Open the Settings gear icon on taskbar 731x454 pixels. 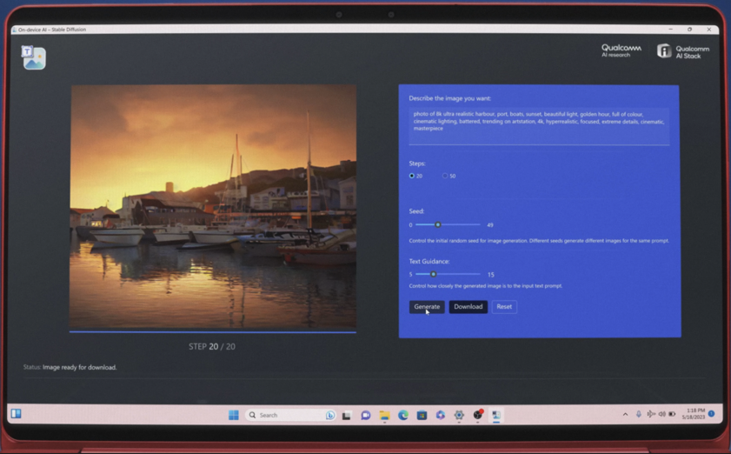pos(459,416)
